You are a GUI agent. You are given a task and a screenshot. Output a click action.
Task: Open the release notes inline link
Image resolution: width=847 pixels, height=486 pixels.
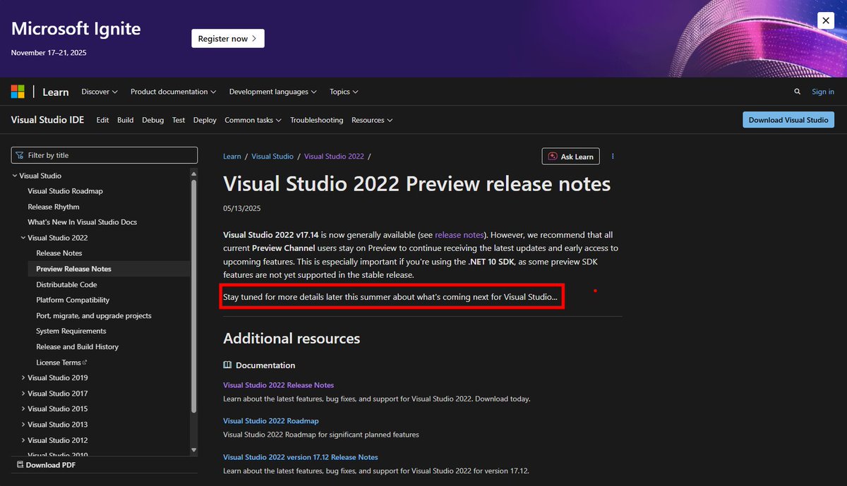coord(459,234)
